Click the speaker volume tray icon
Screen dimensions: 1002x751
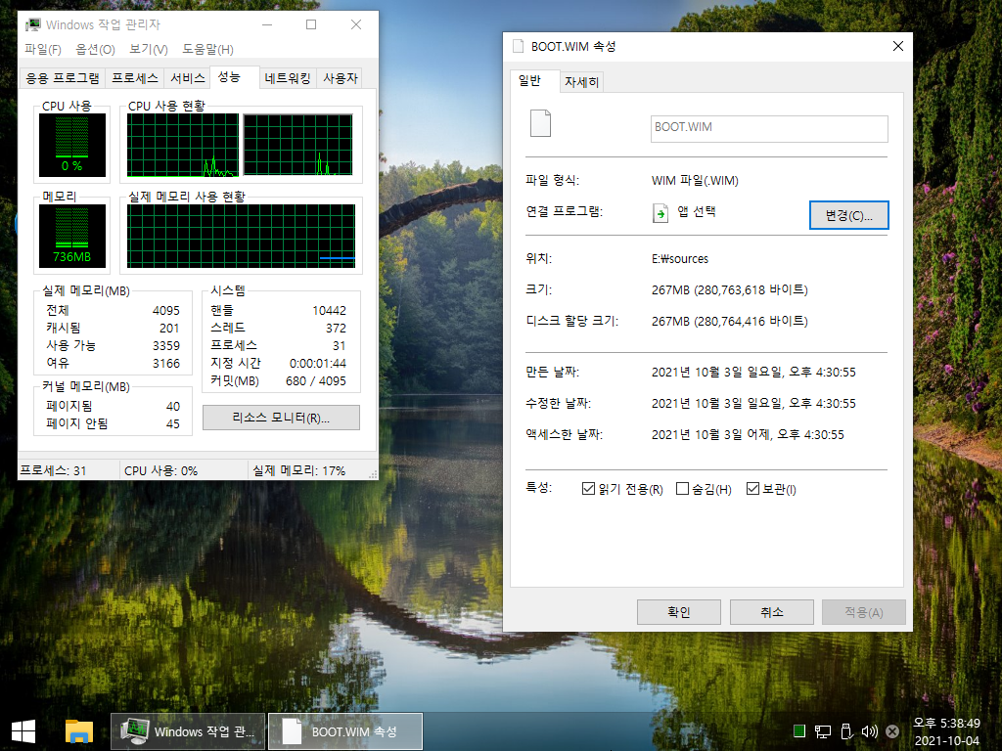click(869, 731)
